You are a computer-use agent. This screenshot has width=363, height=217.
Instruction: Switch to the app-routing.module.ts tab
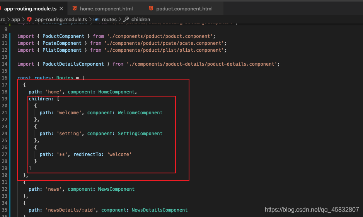click(x=30, y=8)
